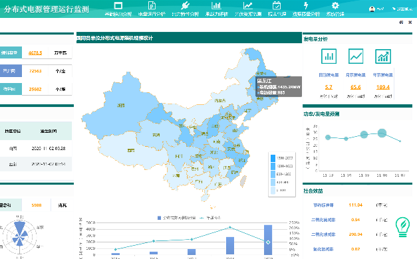Click the map panel title bar
This screenshot has width=417, height=259.
[x=189, y=38]
